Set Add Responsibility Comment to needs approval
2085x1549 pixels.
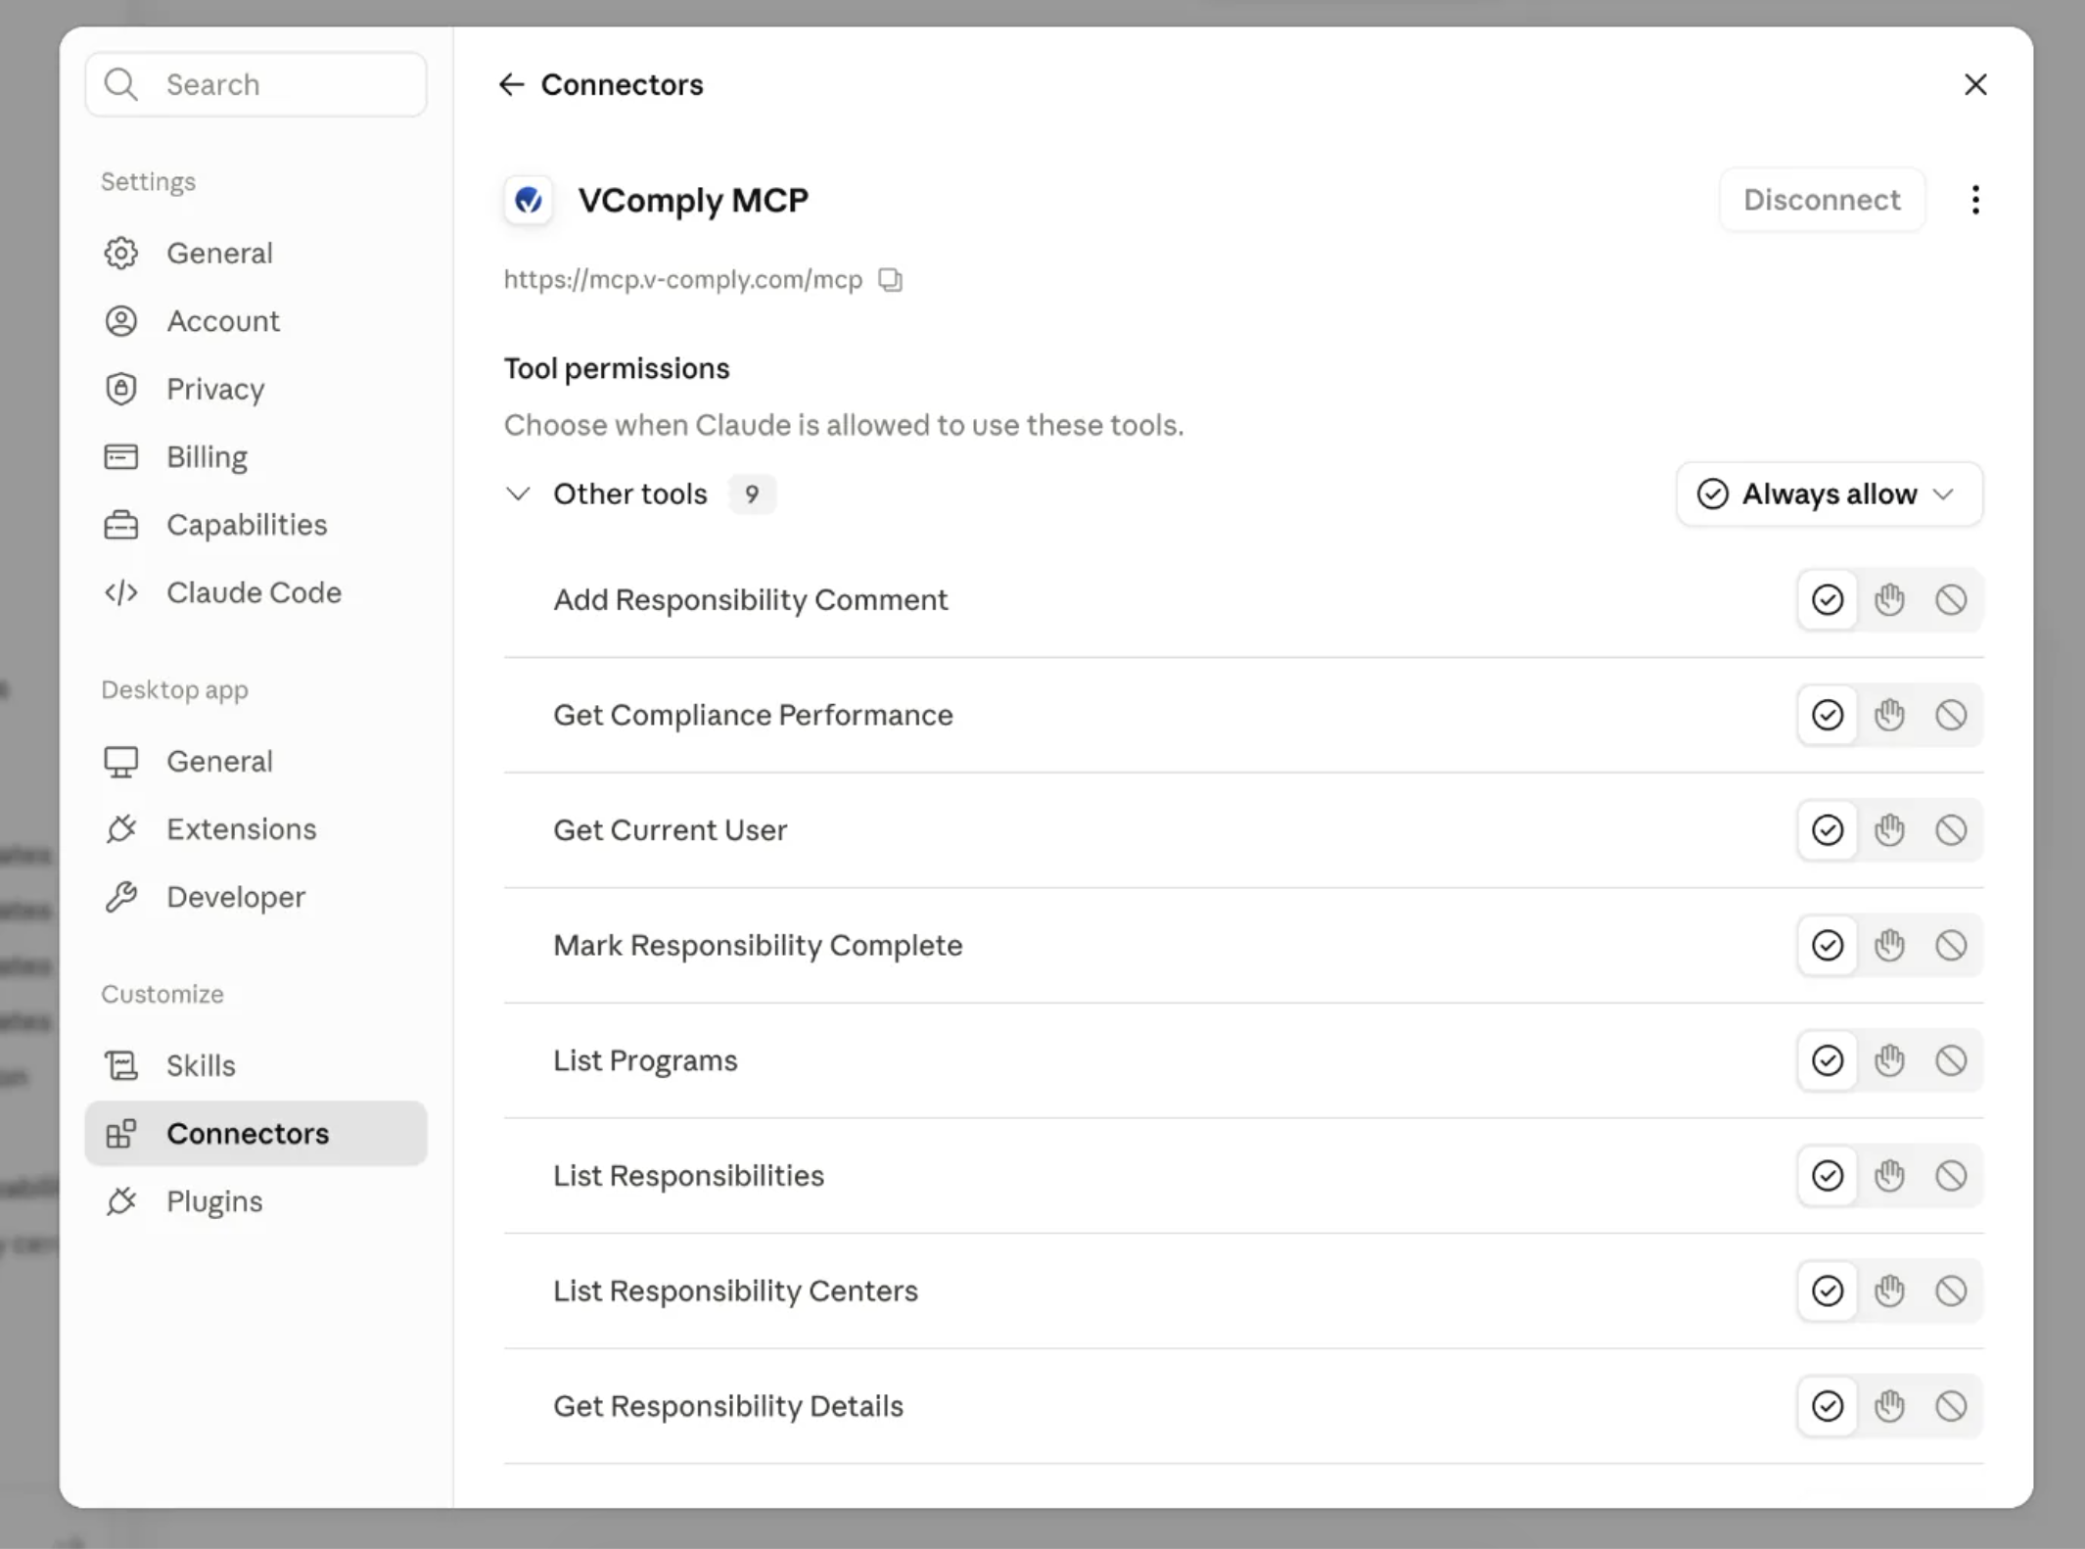click(x=1889, y=599)
